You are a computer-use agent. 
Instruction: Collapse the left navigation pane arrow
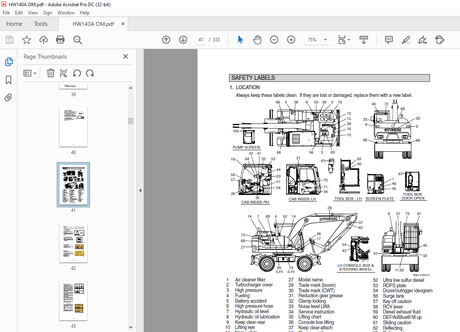(140, 190)
